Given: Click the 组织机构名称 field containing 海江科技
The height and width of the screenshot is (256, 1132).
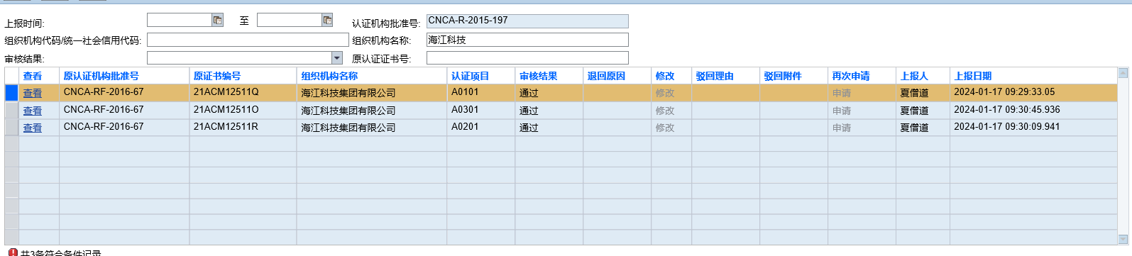Looking at the screenshot, I should click(x=527, y=40).
